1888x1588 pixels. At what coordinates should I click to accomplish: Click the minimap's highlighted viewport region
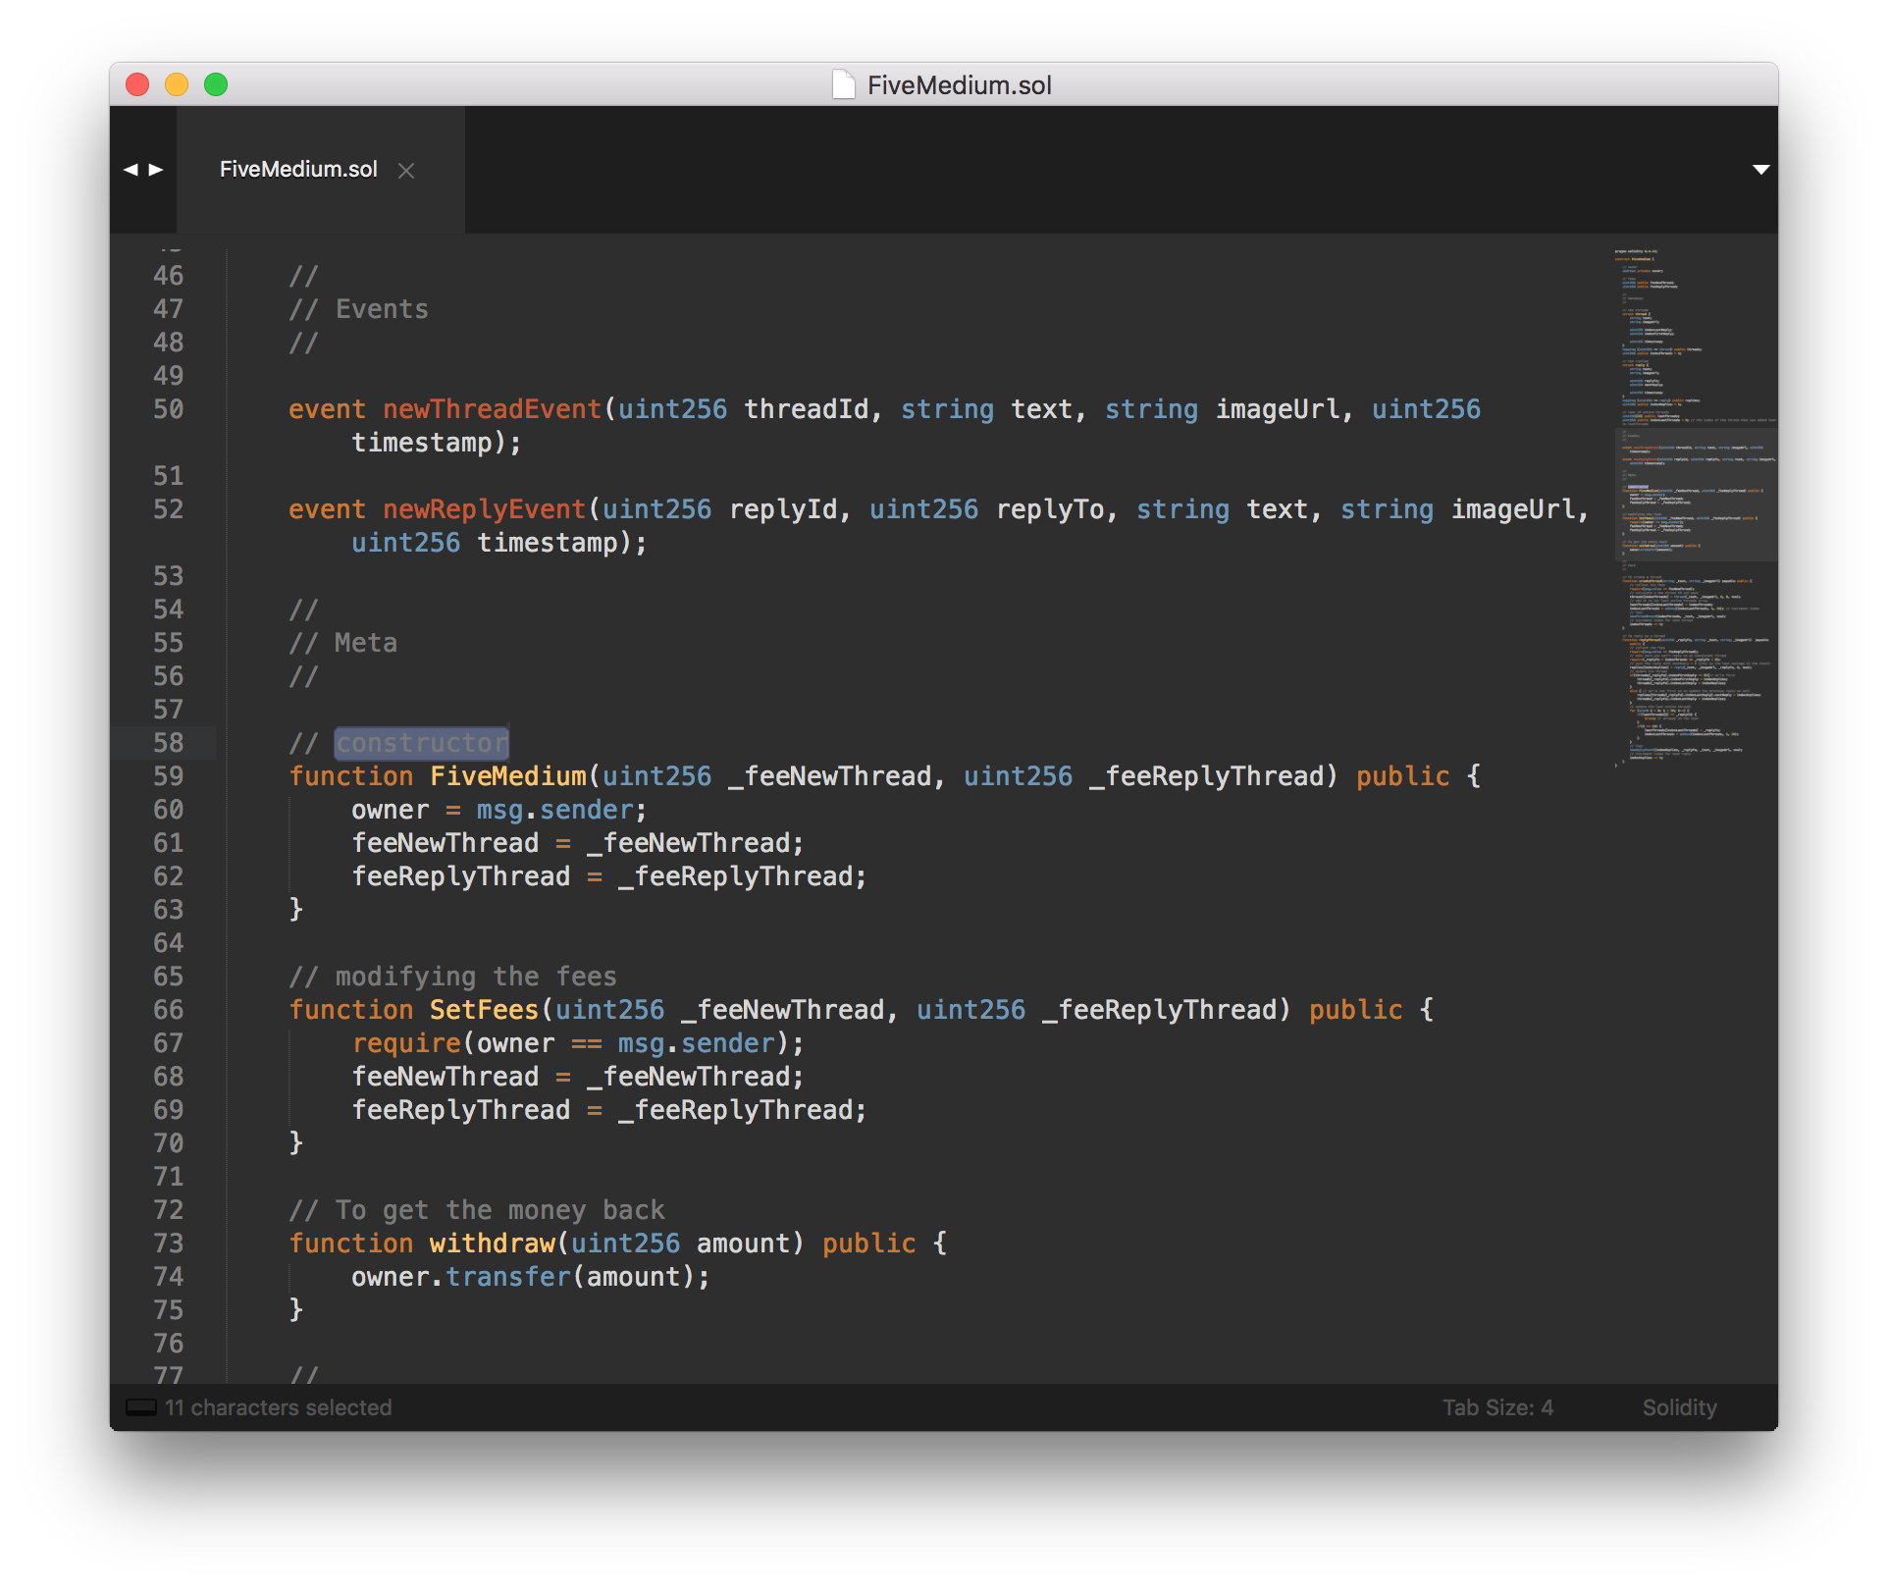pyautogui.click(x=1694, y=494)
